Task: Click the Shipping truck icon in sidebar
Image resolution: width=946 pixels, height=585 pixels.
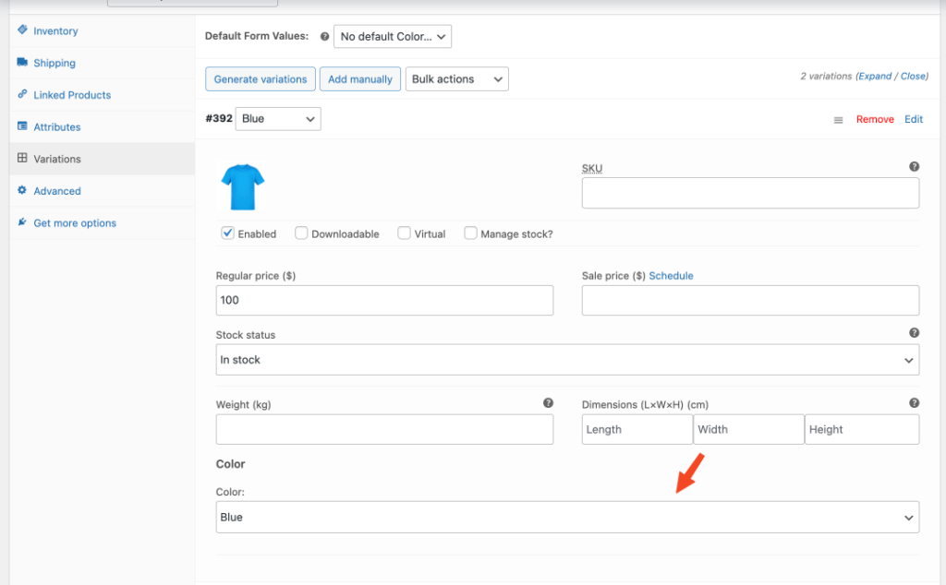Action: point(20,63)
